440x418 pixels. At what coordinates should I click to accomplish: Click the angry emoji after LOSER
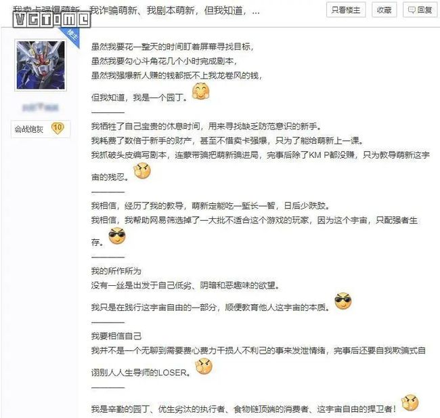[x=204, y=366]
